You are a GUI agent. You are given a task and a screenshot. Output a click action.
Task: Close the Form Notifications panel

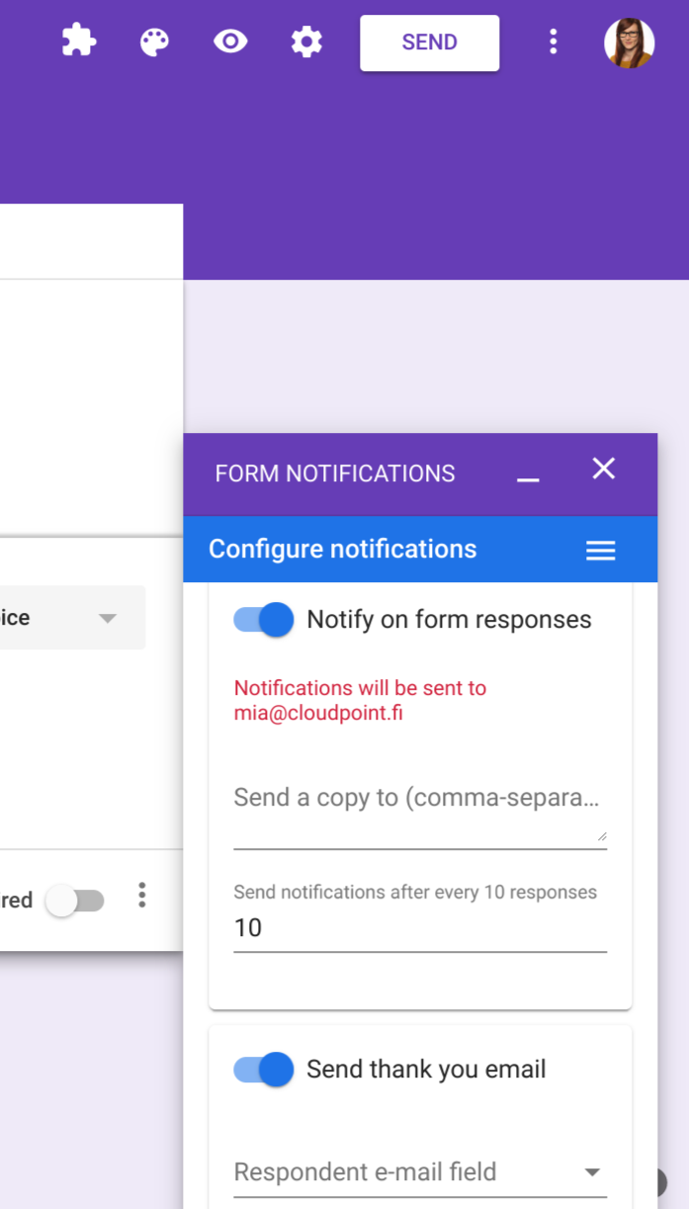pos(604,469)
